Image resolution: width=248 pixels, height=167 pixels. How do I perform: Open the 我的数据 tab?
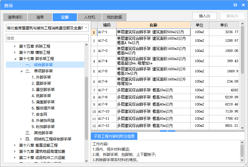click(114, 17)
